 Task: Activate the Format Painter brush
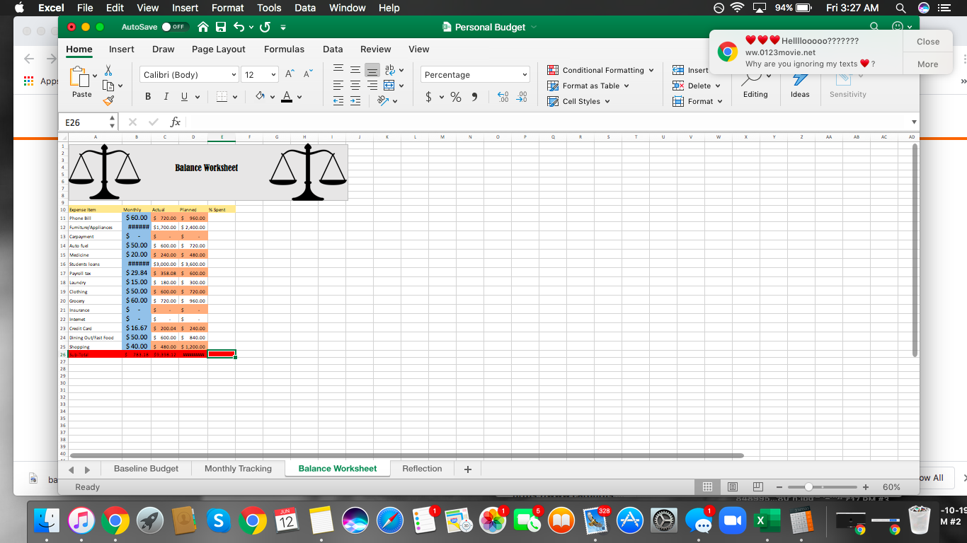coord(108,101)
